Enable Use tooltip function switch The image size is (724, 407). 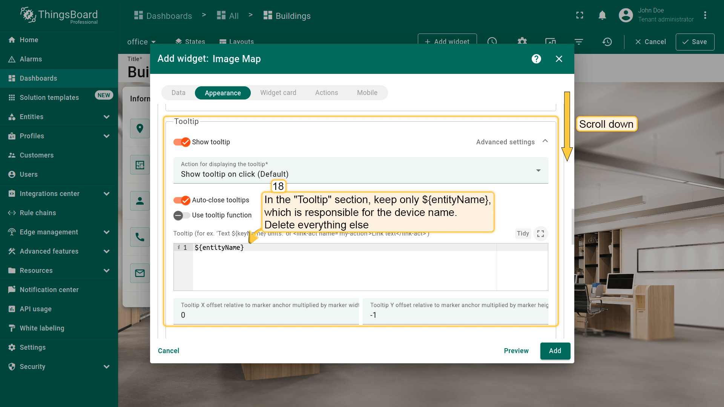(x=182, y=215)
